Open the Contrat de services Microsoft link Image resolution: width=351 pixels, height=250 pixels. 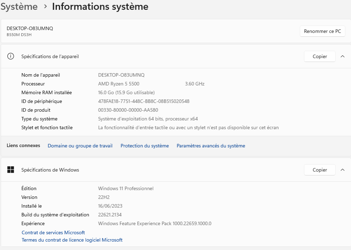click(x=53, y=232)
